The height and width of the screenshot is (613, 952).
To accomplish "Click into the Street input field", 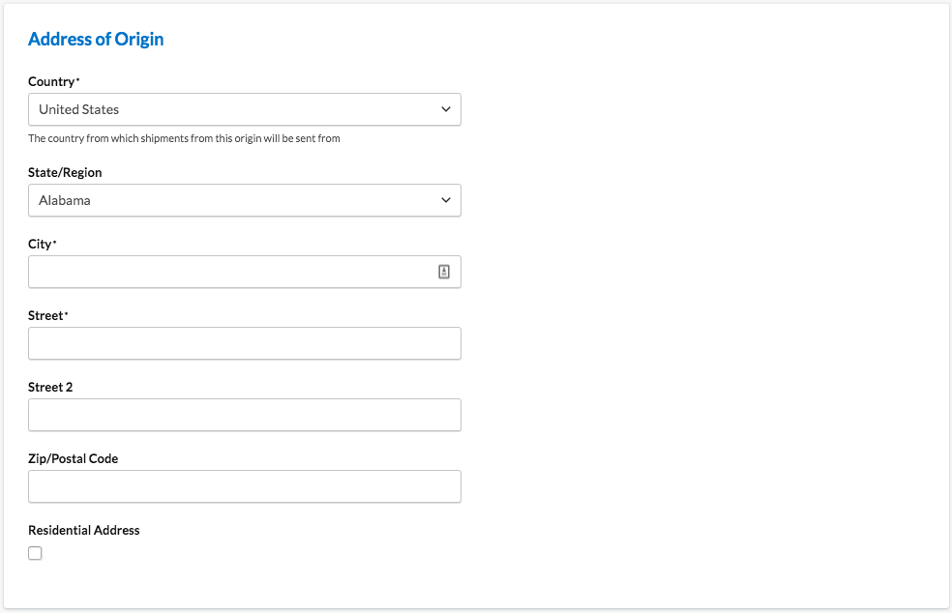I will click(x=244, y=343).
